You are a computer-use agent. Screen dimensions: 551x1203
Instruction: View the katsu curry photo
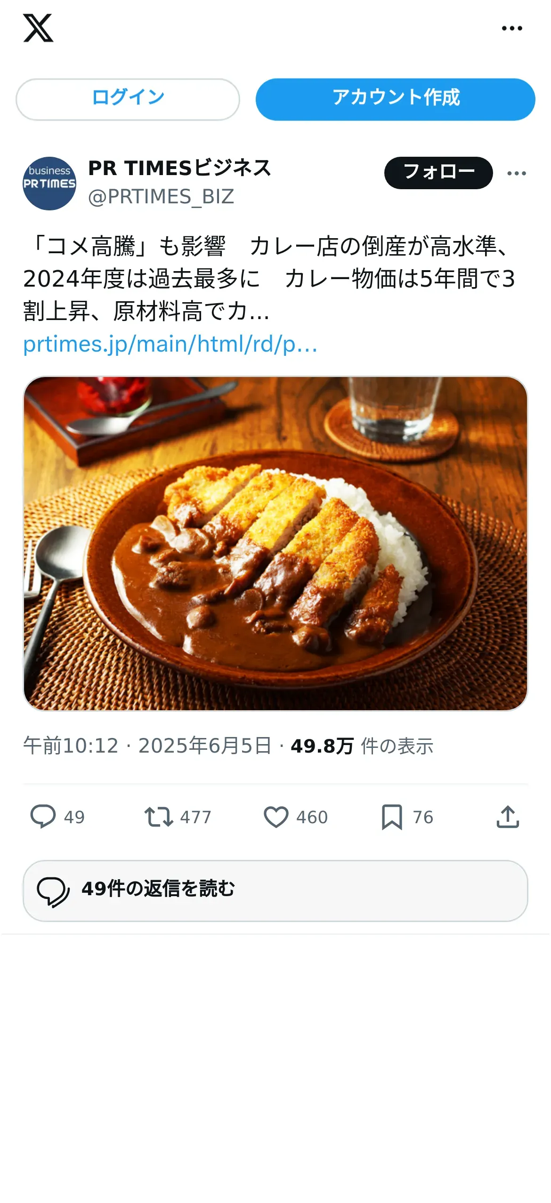coord(275,544)
